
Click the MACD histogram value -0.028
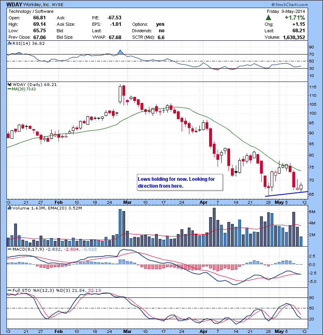[x=89, y=249]
